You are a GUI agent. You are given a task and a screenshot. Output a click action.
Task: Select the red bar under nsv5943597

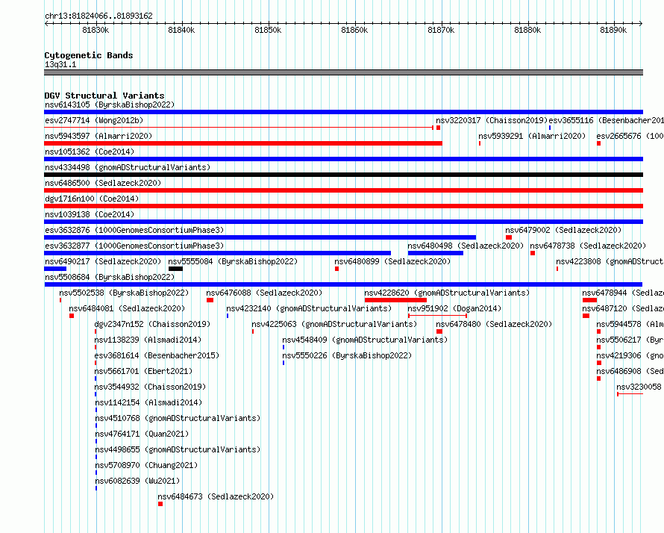point(243,143)
